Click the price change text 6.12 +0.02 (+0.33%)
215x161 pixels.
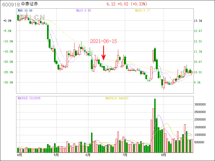click(x=127, y=4)
